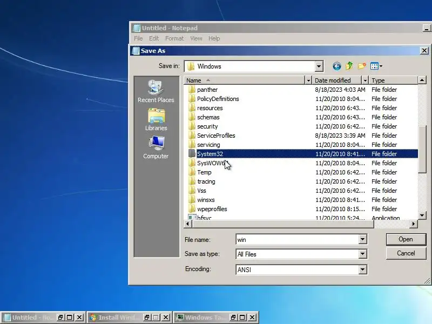432x324 pixels.
Task: Open the Help menu in Notepad
Action: (214, 38)
